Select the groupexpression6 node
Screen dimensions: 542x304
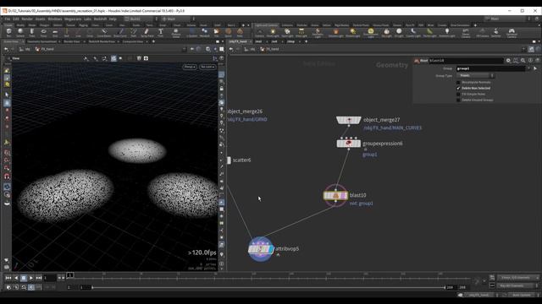(348, 143)
